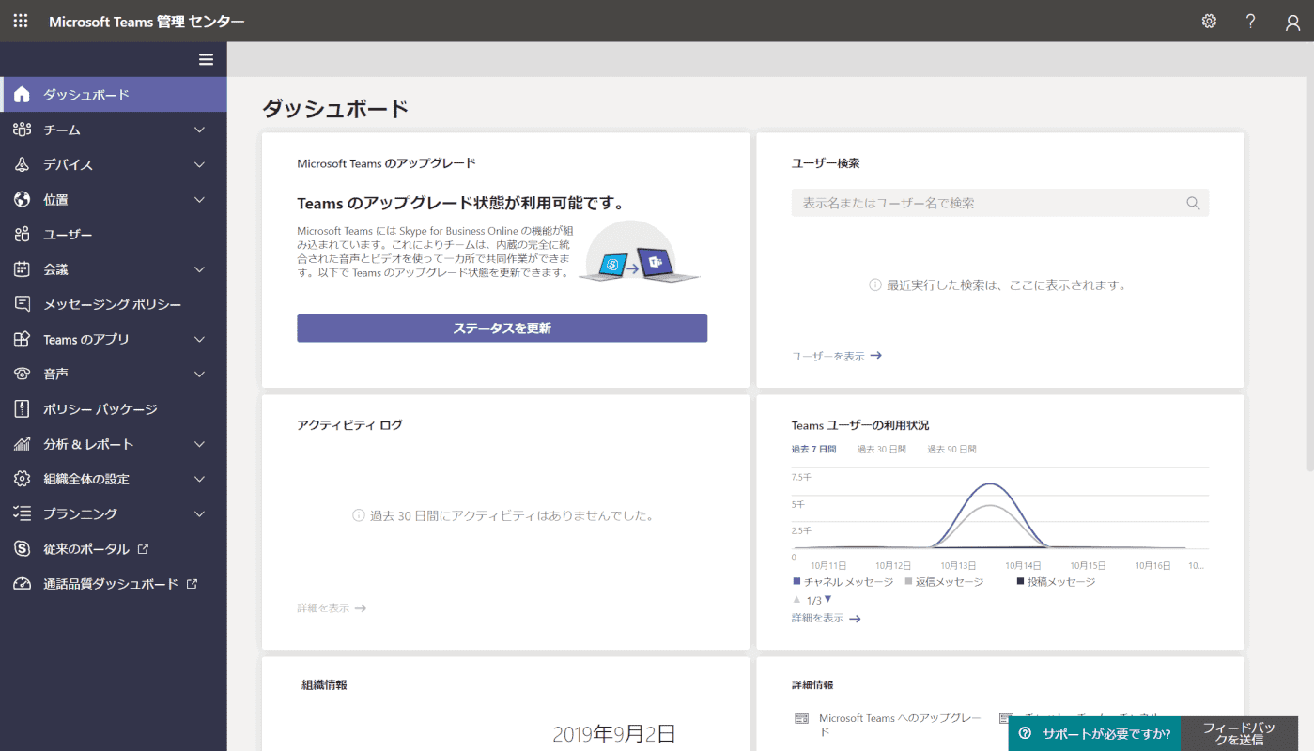
Task: Click the Teams のアプリ apps icon
Action: tap(23, 339)
